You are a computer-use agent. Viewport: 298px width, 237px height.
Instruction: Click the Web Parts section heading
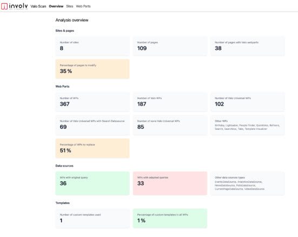tap(62, 87)
